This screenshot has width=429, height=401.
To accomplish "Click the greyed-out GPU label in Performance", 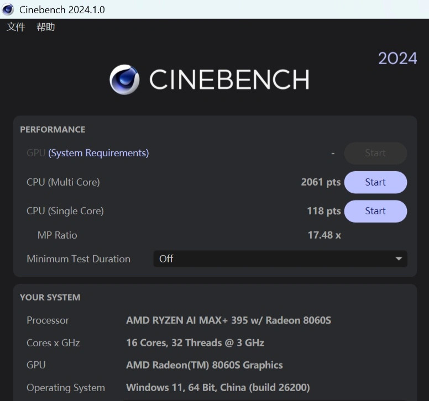I will 36,153.
